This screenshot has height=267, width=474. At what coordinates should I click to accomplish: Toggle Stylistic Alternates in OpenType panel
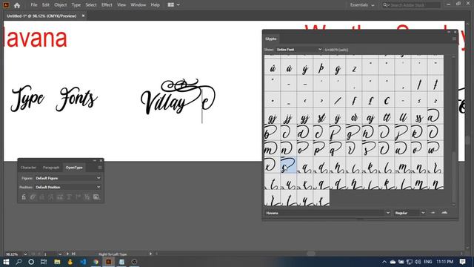coord(60,197)
